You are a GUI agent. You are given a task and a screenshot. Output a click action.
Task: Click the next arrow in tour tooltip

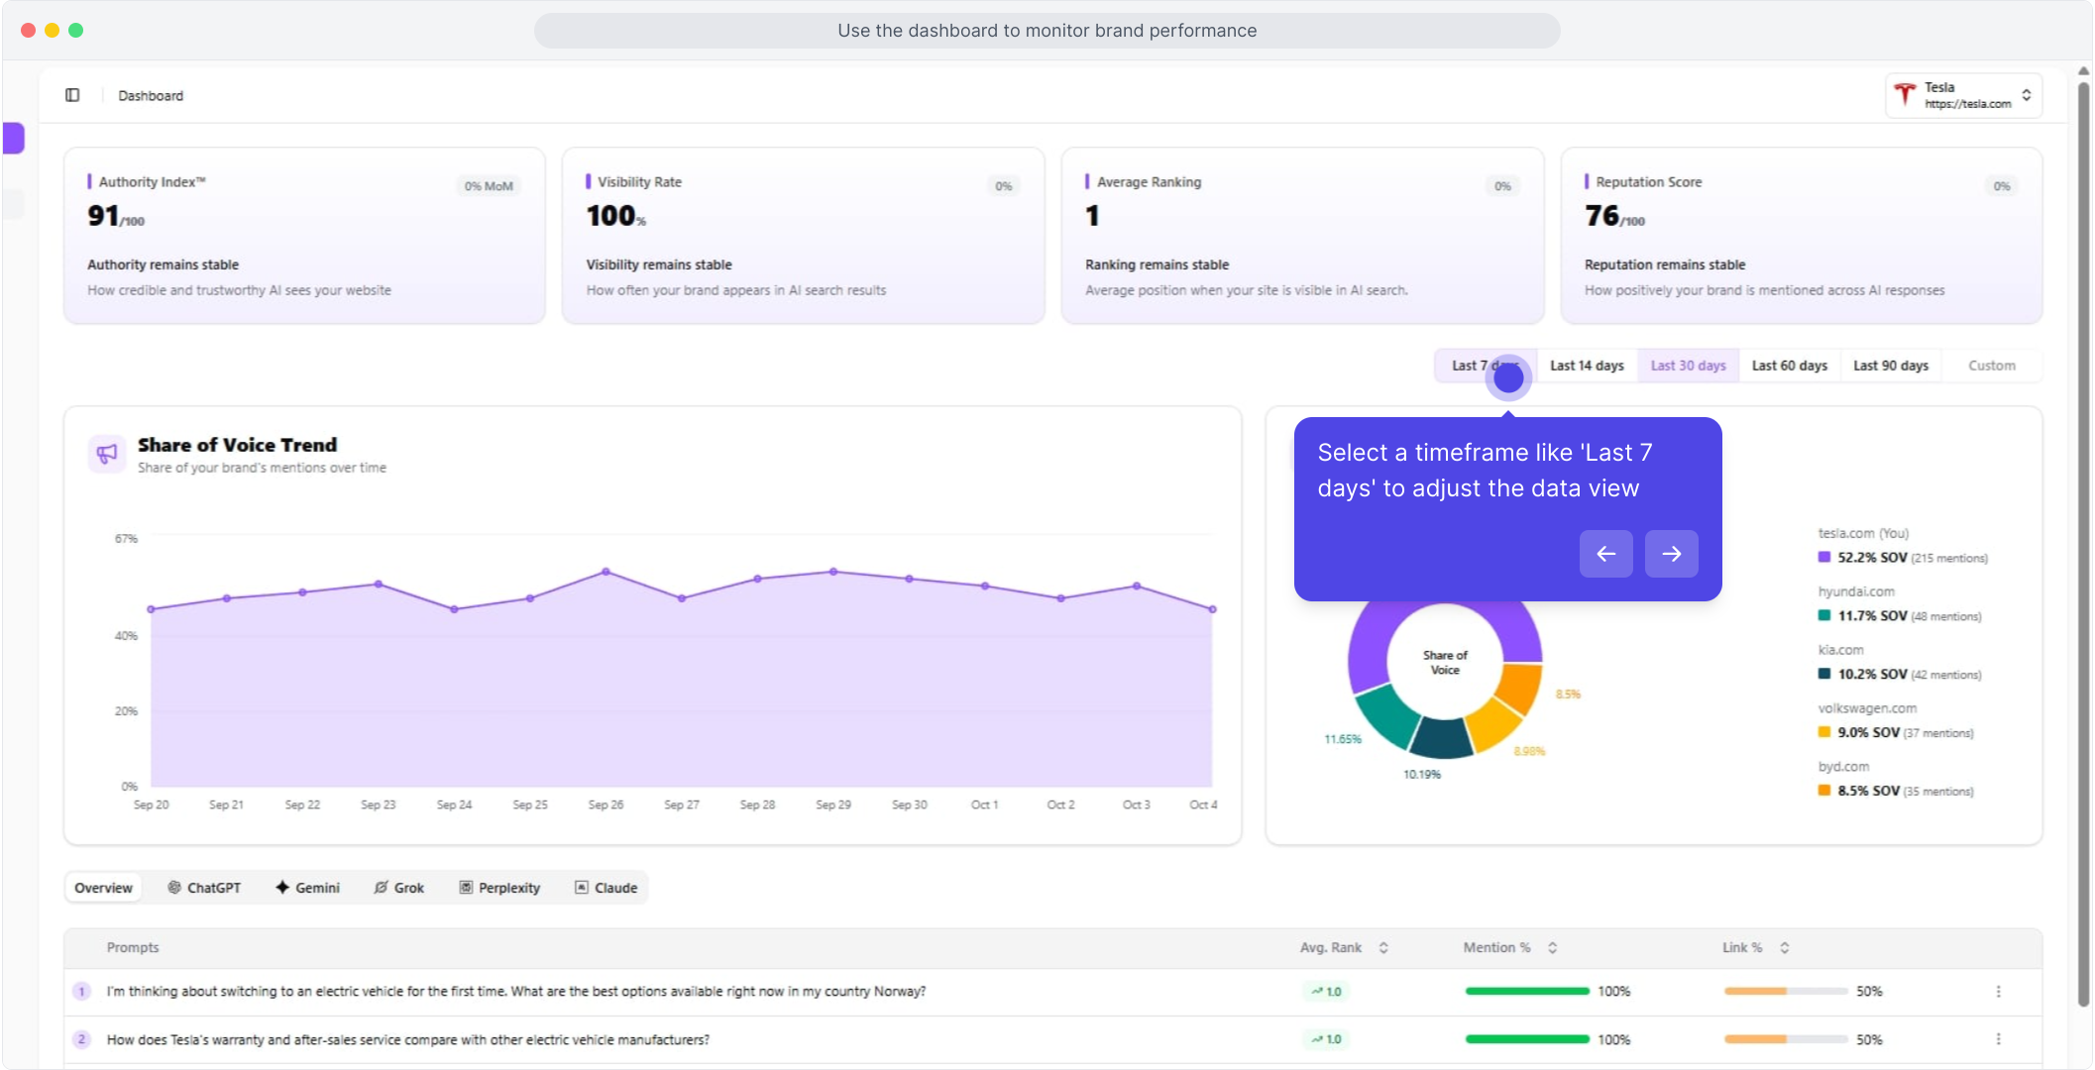(x=1671, y=554)
